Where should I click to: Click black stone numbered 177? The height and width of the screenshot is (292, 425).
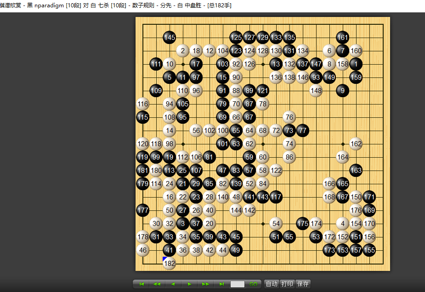coord(143,210)
